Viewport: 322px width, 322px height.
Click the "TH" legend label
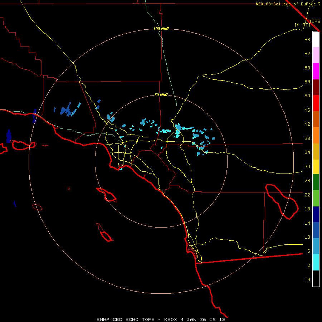[307, 279]
